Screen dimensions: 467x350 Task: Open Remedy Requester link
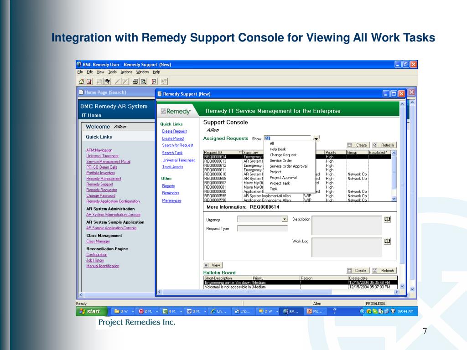click(x=102, y=190)
